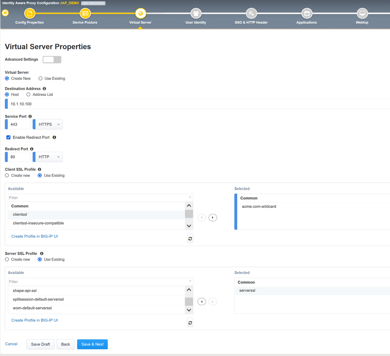
Task: Click the home icon in wizard header
Action: (x=5, y=13)
